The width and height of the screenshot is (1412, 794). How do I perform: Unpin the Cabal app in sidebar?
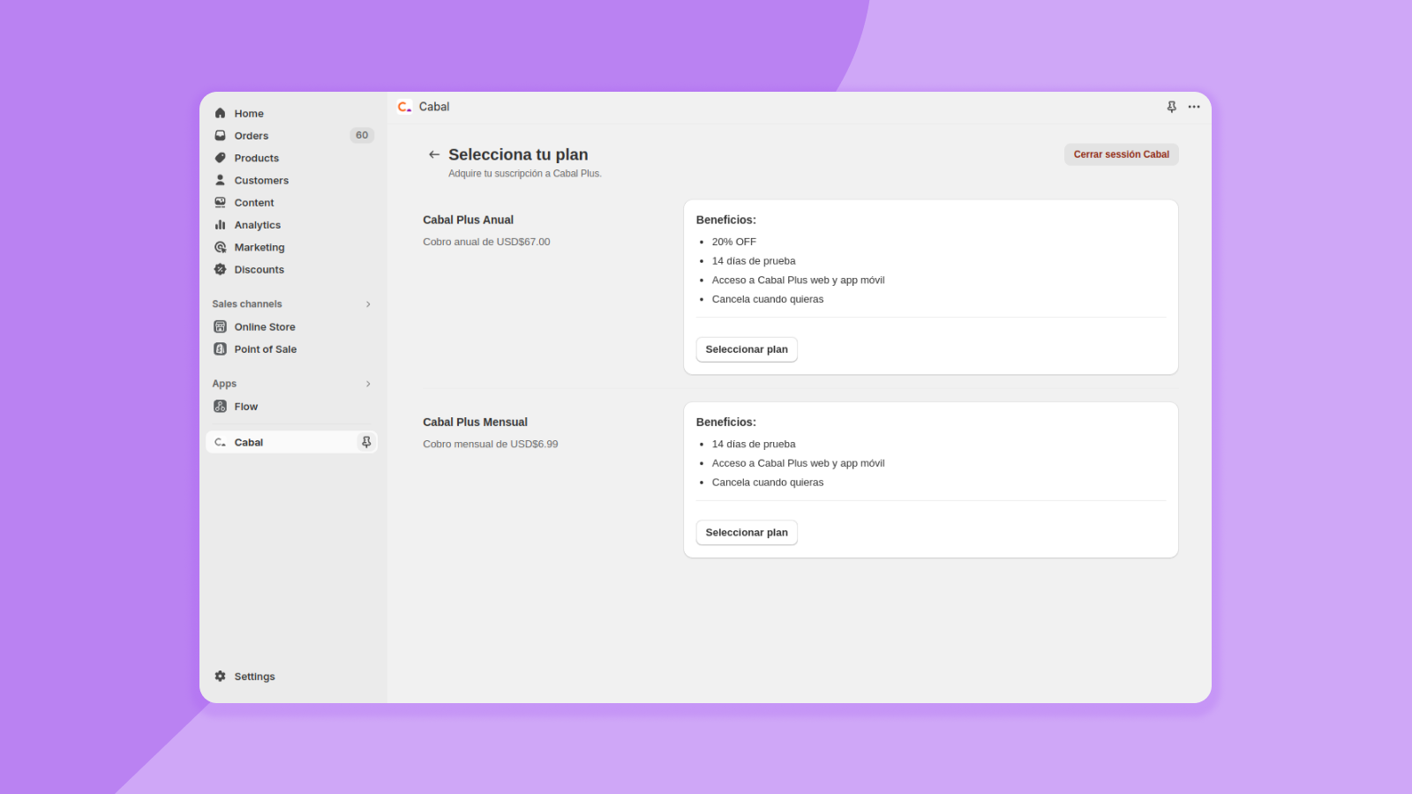(366, 442)
